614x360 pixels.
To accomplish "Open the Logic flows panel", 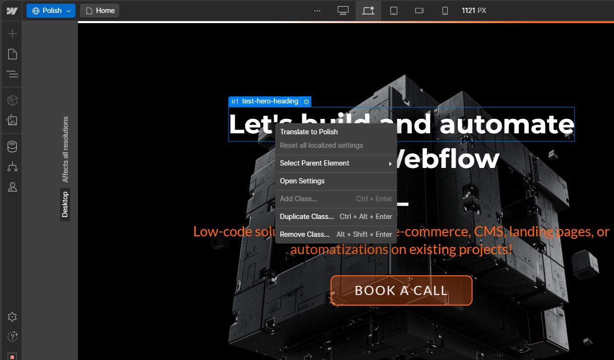I will pyautogui.click(x=13, y=167).
